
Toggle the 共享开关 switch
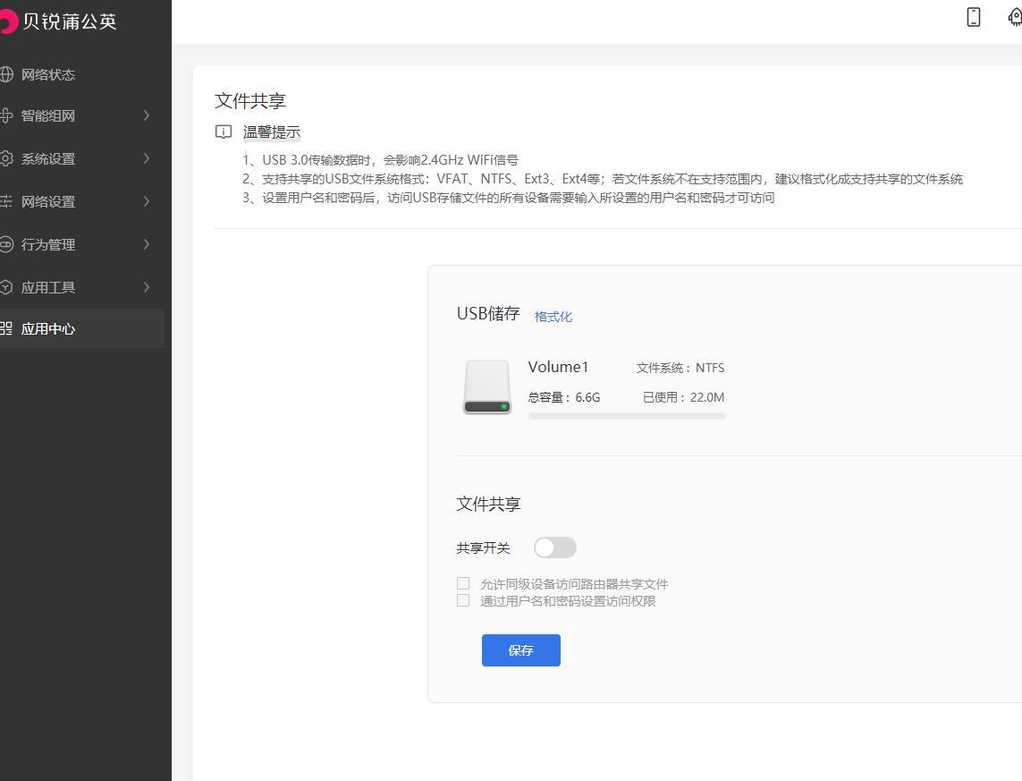[554, 548]
